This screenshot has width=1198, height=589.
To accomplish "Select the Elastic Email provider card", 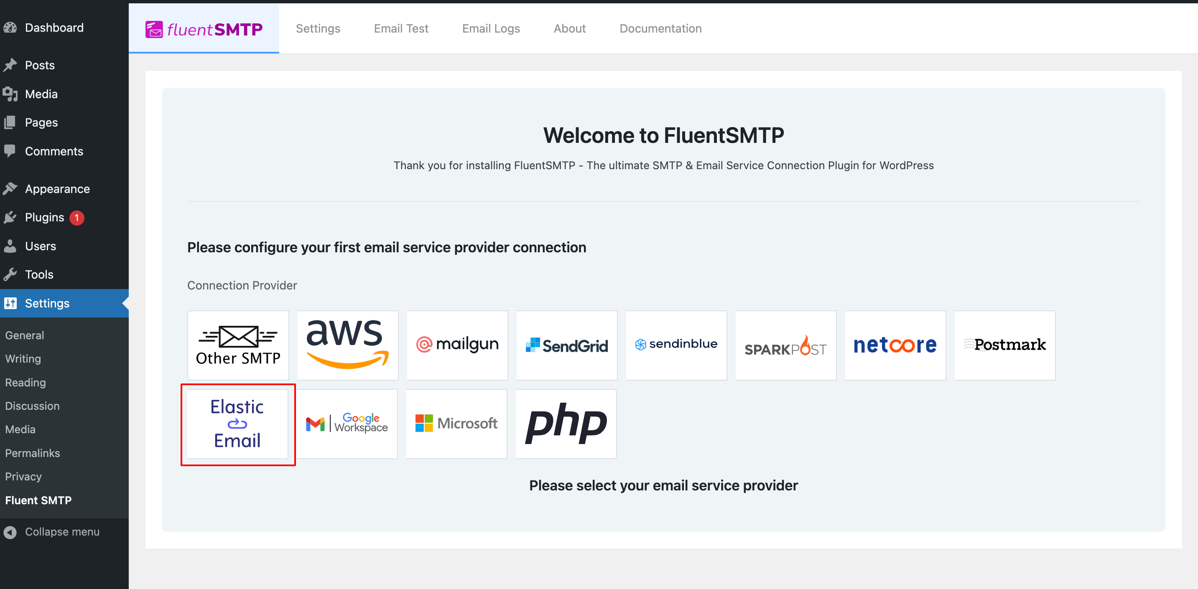I will pyautogui.click(x=238, y=424).
